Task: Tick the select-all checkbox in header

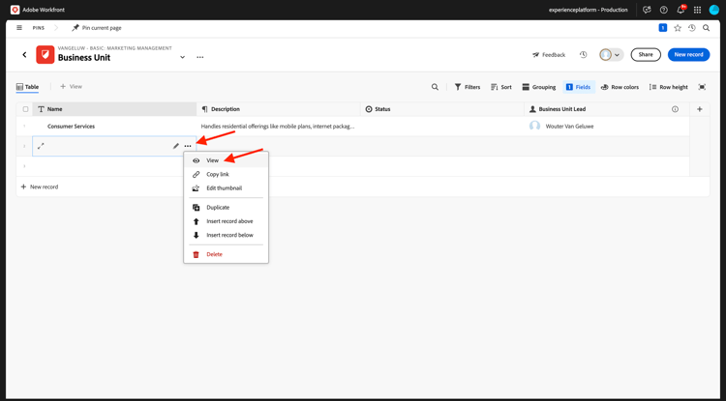Action: 25,109
